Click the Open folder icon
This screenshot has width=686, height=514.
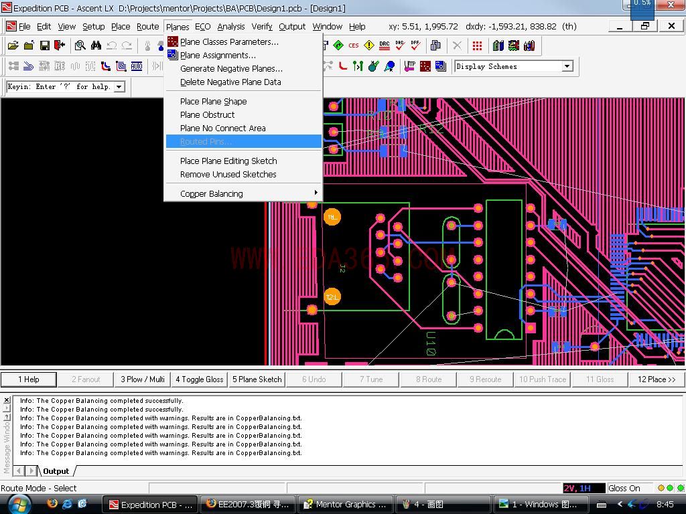point(13,46)
